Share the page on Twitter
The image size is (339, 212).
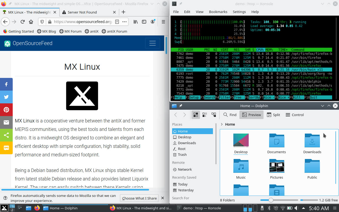tap(6, 97)
